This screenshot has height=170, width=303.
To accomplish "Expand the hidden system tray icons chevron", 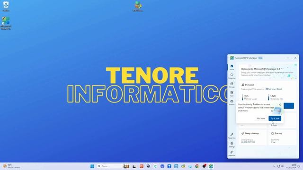I will click(x=274, y=166).
